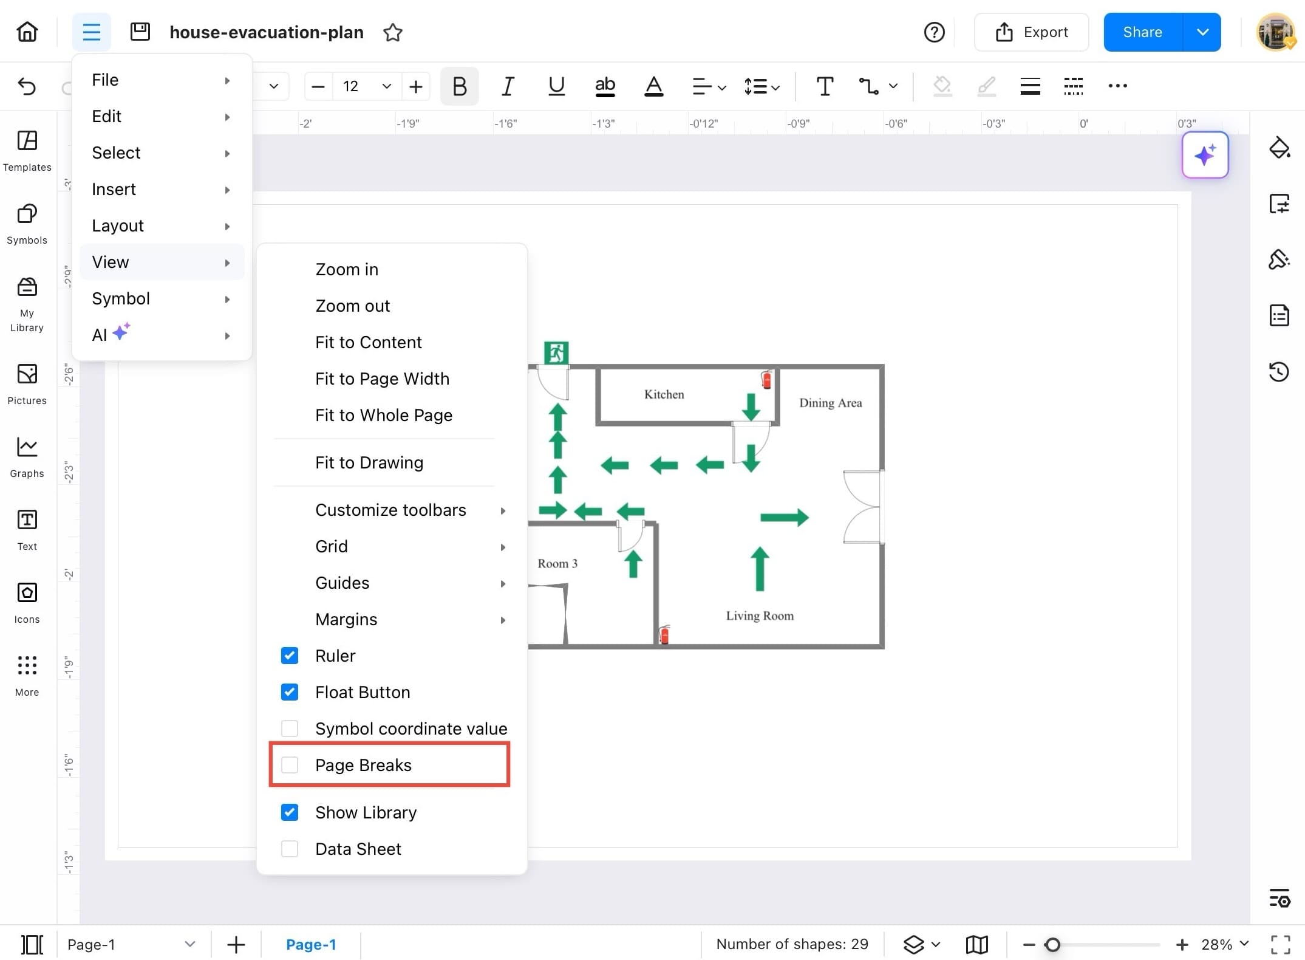Enable the Data Sheet checkbox
The height and width of the screenshot is (960, 1305).
290,848
